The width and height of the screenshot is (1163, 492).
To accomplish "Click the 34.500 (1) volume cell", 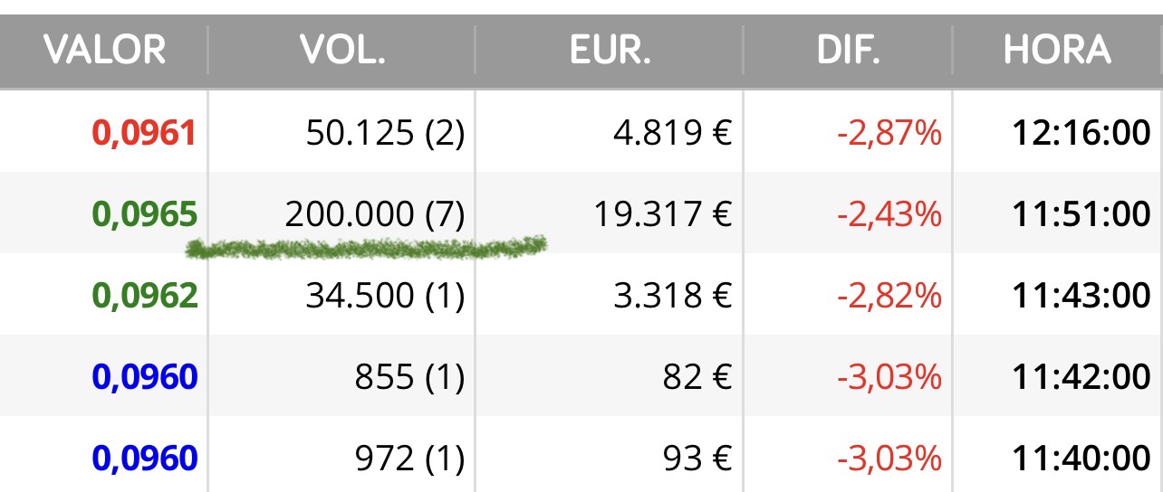I will point(385,296).
